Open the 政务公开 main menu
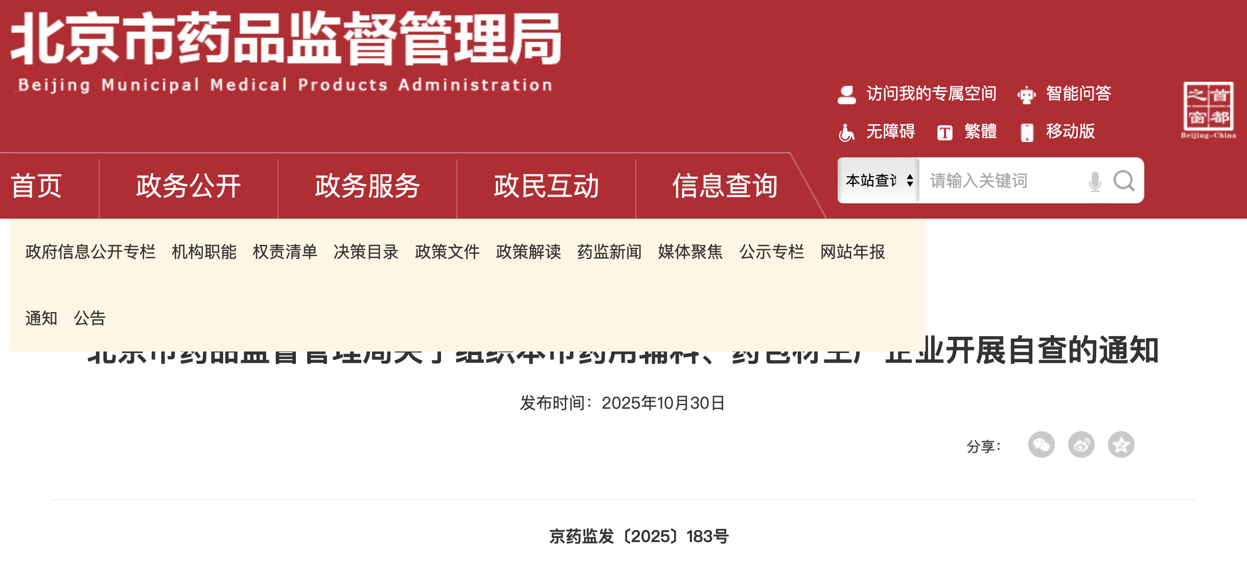This screenshot has height=563, width=1247. (x=189, y=185)
